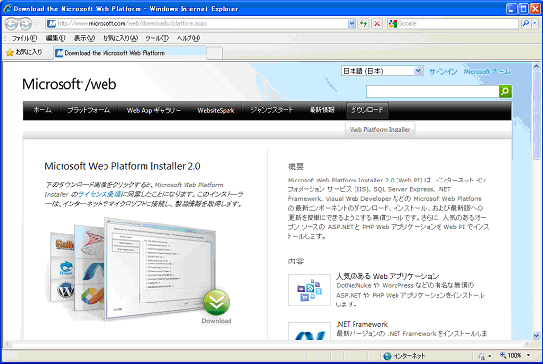
Task: Open the ヘルプ menu
Action: coord(188,38)
